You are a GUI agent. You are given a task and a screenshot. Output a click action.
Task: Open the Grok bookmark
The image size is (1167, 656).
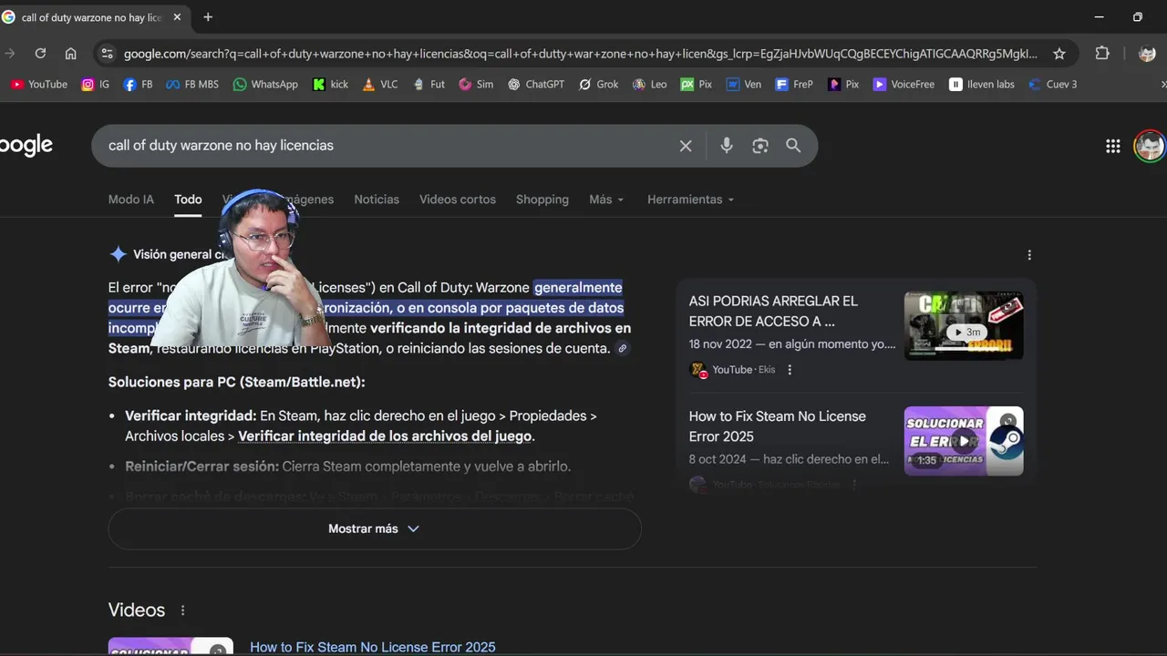coord(599,84)
